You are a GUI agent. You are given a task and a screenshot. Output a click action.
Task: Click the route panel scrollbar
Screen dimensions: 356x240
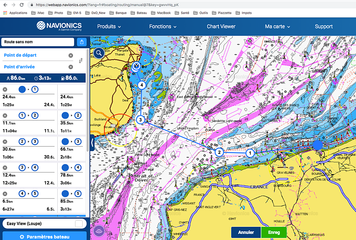(x=88, y=101)
